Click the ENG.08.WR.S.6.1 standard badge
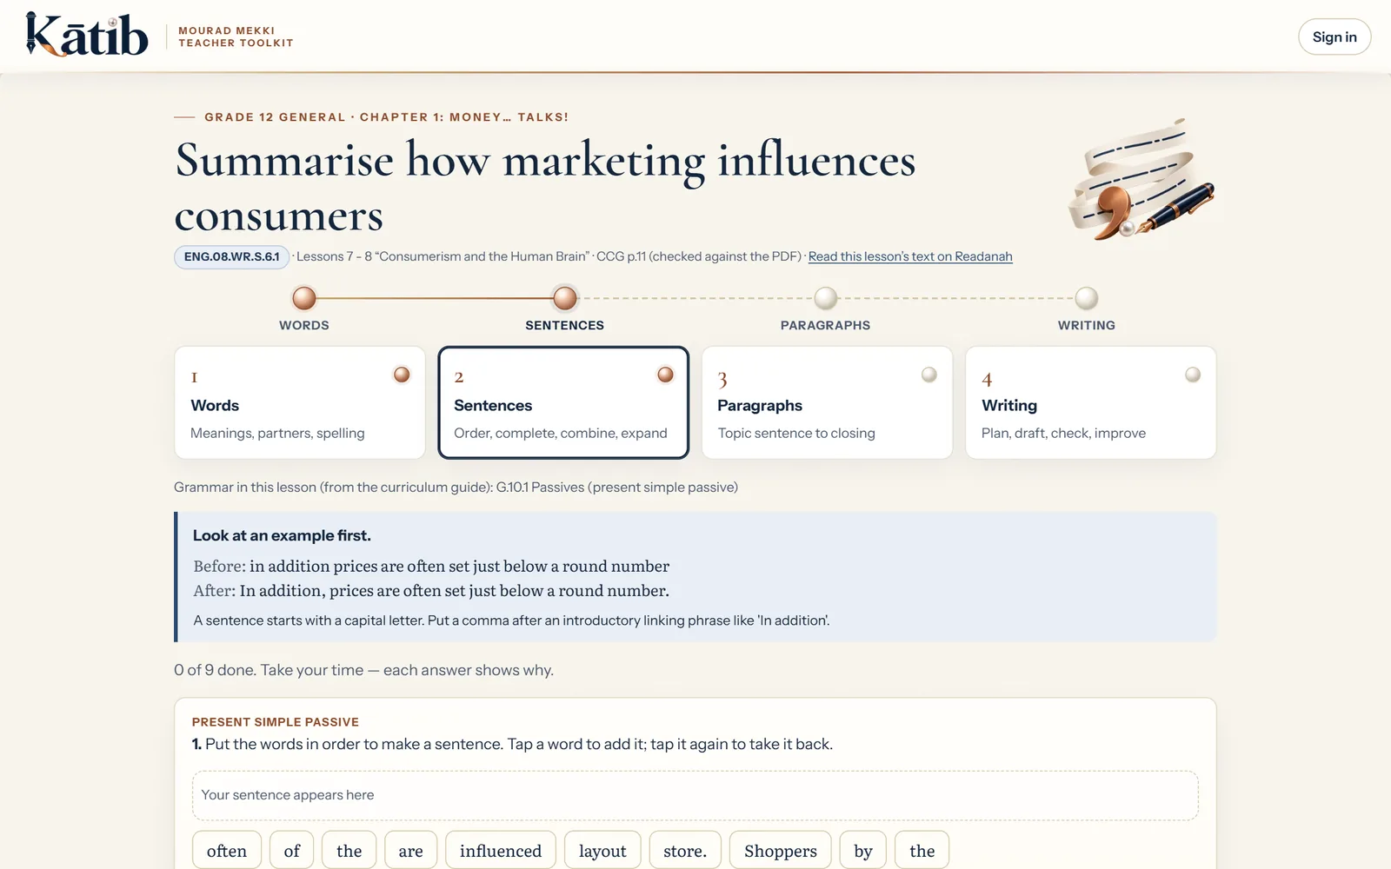This screenshot has height=869, width=1391. click(x=232, y=256)
